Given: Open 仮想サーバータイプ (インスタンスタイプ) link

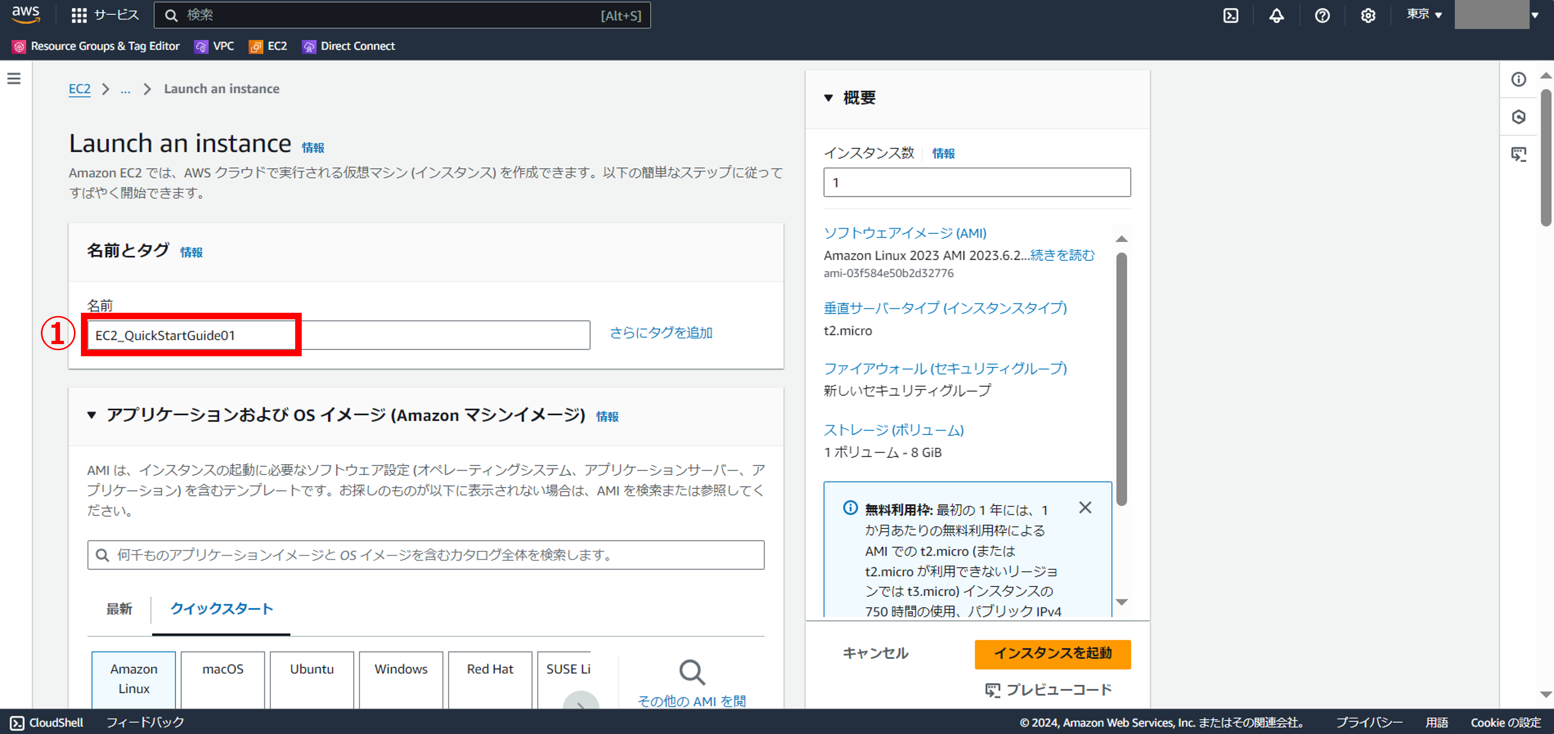Looking at the screenshot, I should pos(945,308).
